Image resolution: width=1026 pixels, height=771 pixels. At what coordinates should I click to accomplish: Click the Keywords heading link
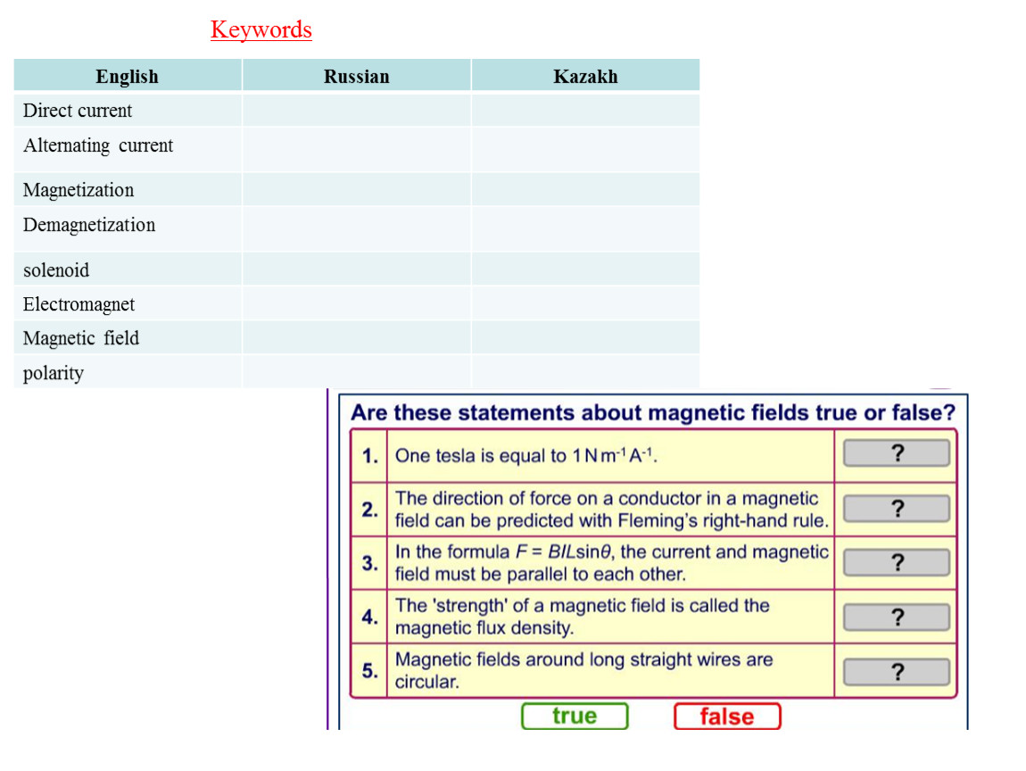(261, 29)
